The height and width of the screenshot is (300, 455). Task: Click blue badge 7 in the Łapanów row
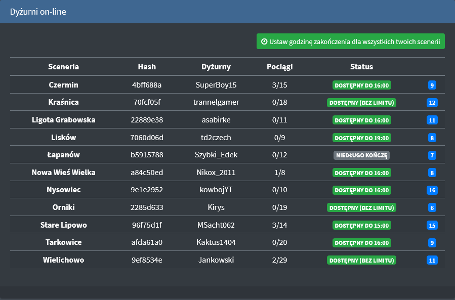coord(432,155)
